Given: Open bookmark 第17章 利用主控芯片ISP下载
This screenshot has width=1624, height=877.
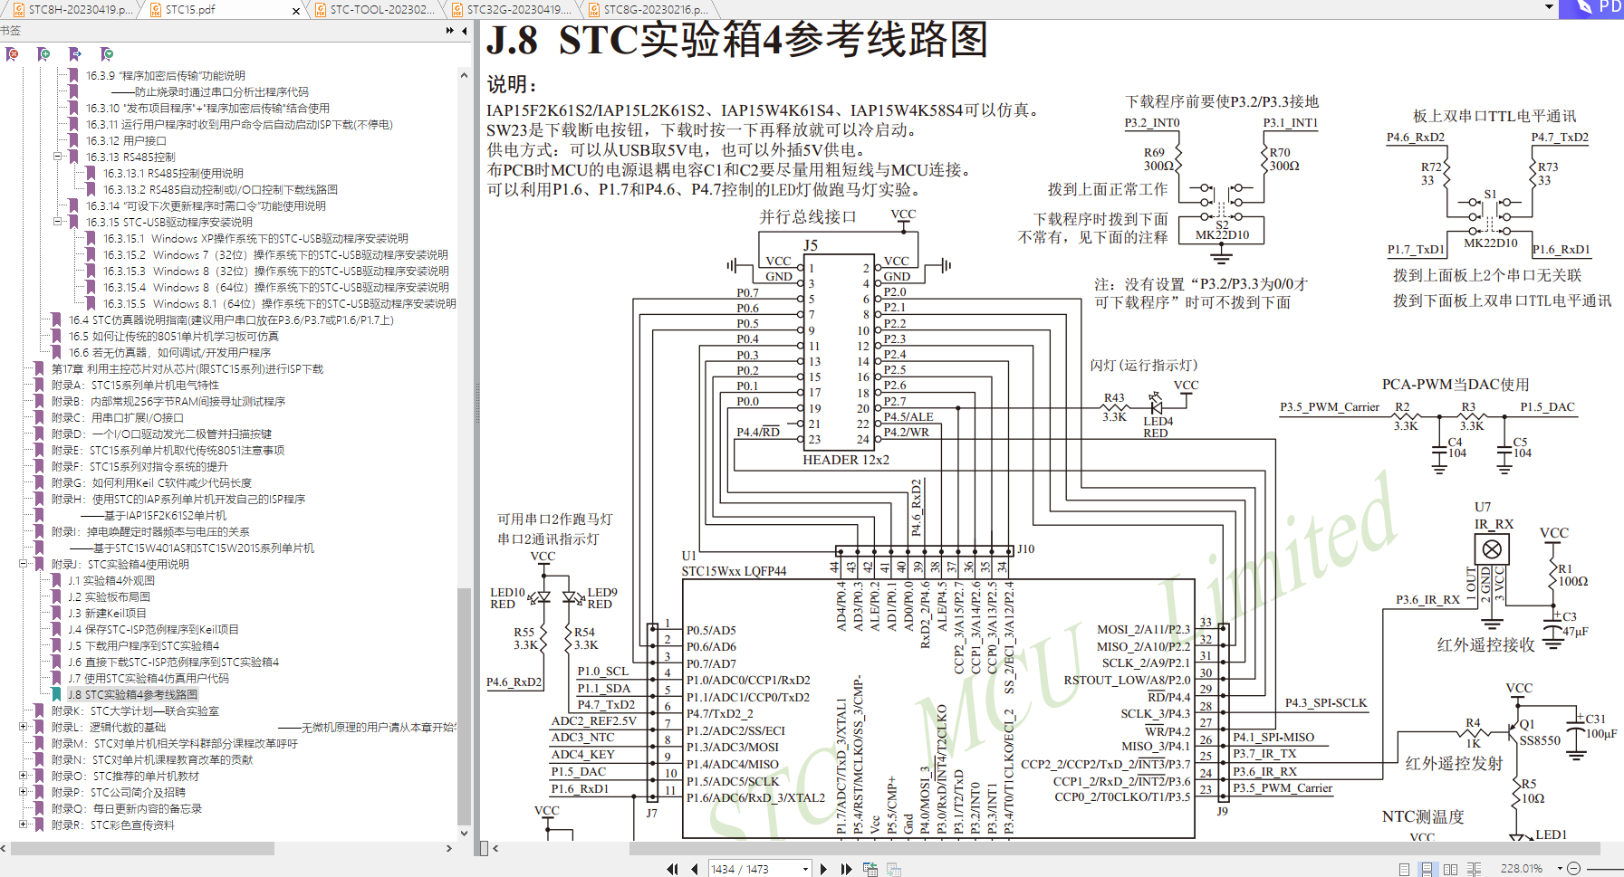Looking at the screenshot, I should tap(187, 368).
